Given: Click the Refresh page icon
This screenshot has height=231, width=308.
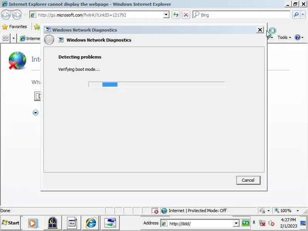Looking at the screenshot, I should tap(176, 15).
